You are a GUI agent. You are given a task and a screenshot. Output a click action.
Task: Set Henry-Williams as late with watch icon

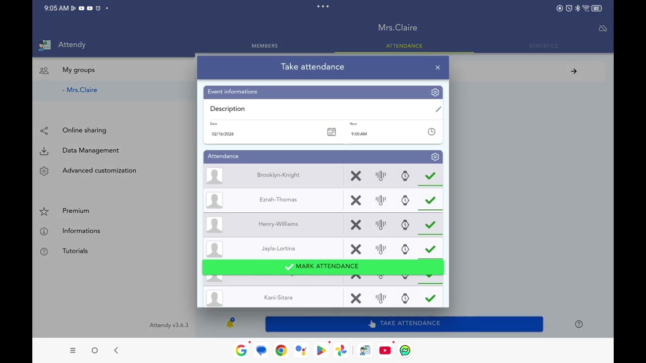(405, 224)
